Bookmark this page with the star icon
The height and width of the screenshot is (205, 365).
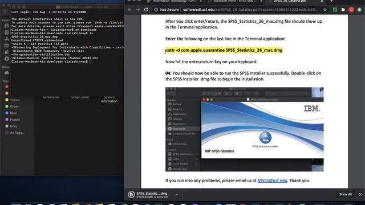325,10
